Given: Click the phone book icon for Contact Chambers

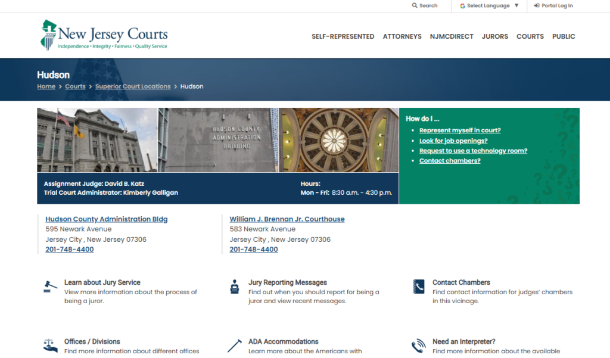Looking at the screenshot, I should (419, 287).
